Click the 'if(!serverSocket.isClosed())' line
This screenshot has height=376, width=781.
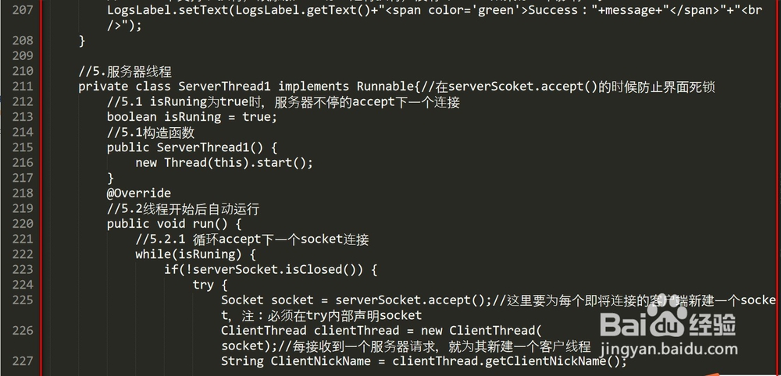[x=271, y=270]
